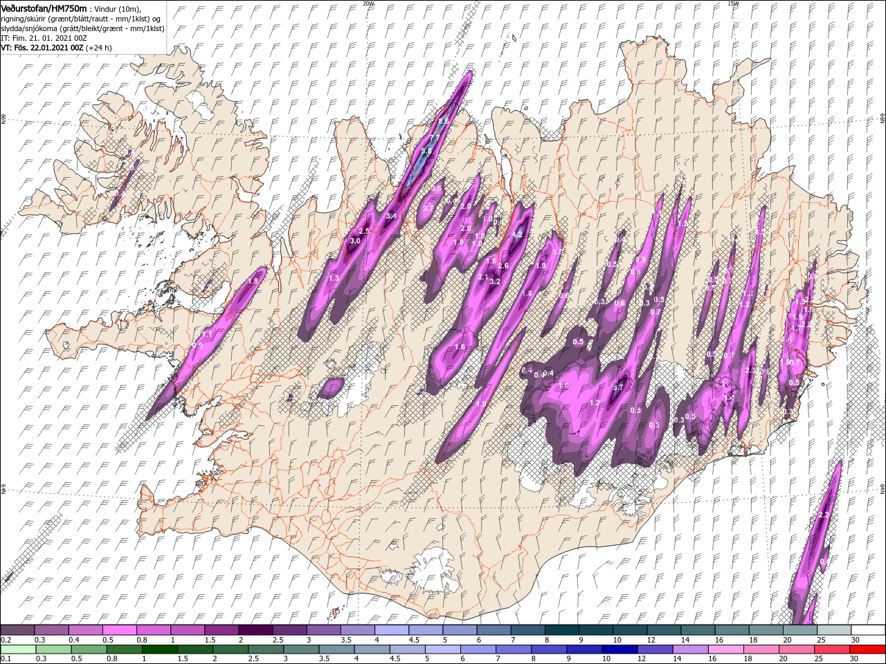Pick the snow legend swatch starting at 0.8
This screenshot has width=886, height=664.
154,630
